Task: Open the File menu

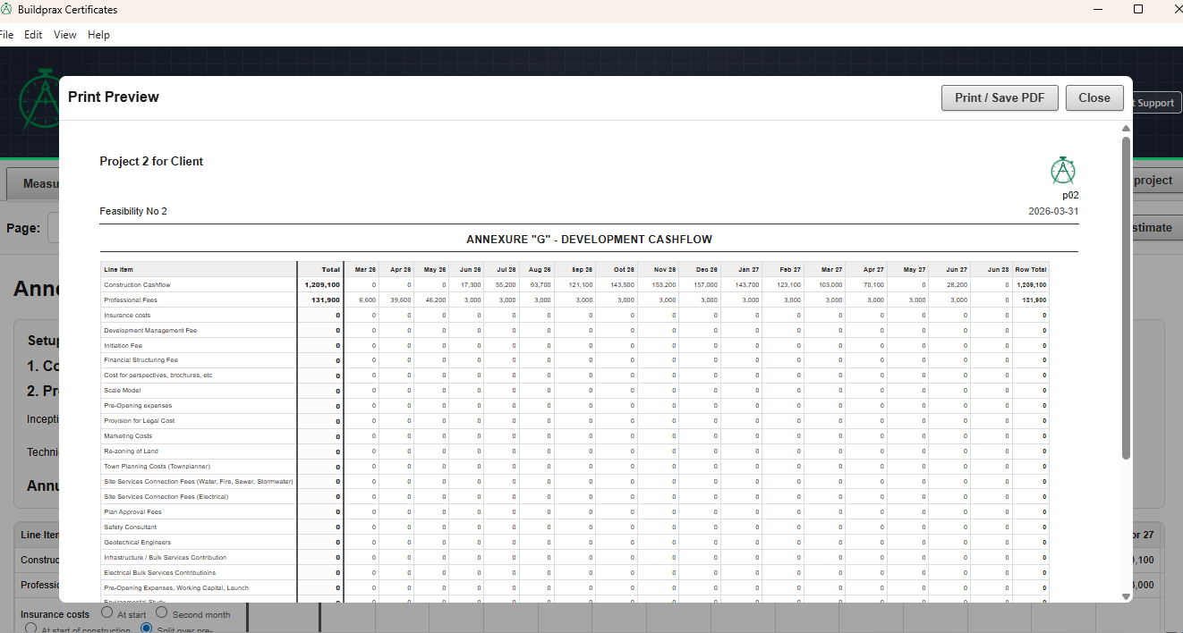Action: click(6, 35)
